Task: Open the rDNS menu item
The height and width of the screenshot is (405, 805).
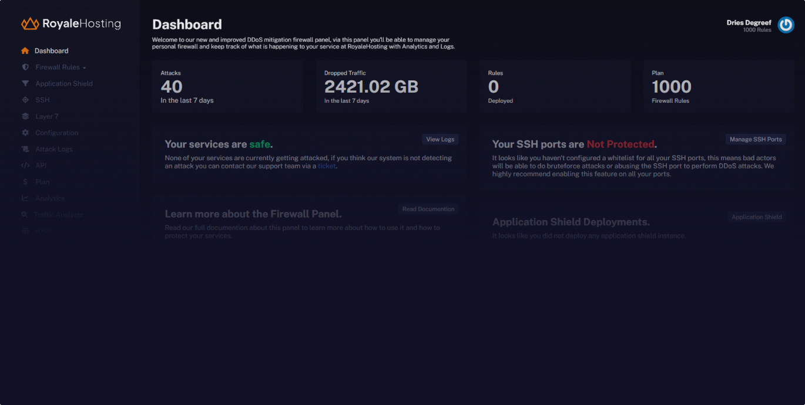Action: (43, 232)
